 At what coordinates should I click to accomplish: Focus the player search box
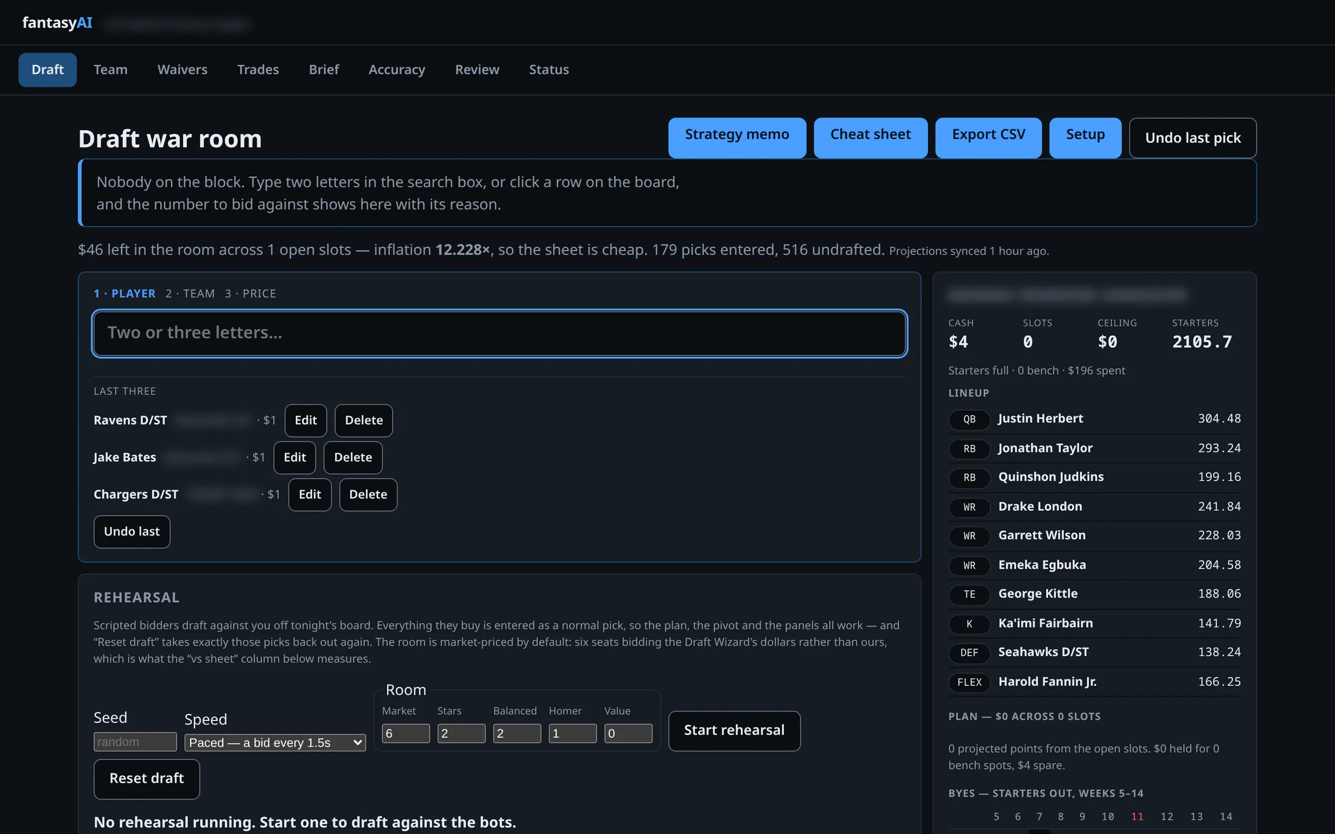click(500, 333)
